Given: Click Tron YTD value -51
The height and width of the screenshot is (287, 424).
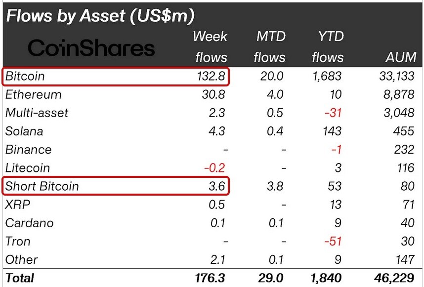Looking at the screenshot, I should point(333,241).
